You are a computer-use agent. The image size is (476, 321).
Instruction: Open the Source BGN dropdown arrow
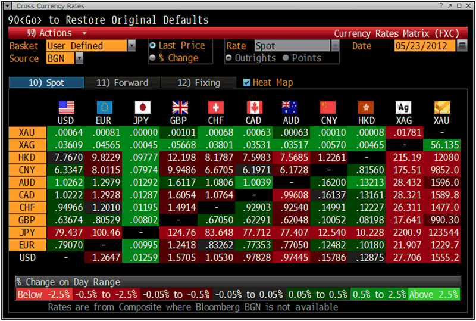point(79,58)
